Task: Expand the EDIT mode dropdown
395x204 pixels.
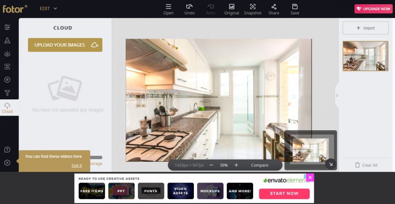Action: [48, 9]
